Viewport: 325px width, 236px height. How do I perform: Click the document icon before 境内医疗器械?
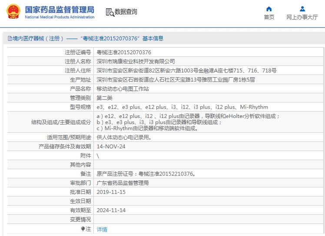(9, 39)
